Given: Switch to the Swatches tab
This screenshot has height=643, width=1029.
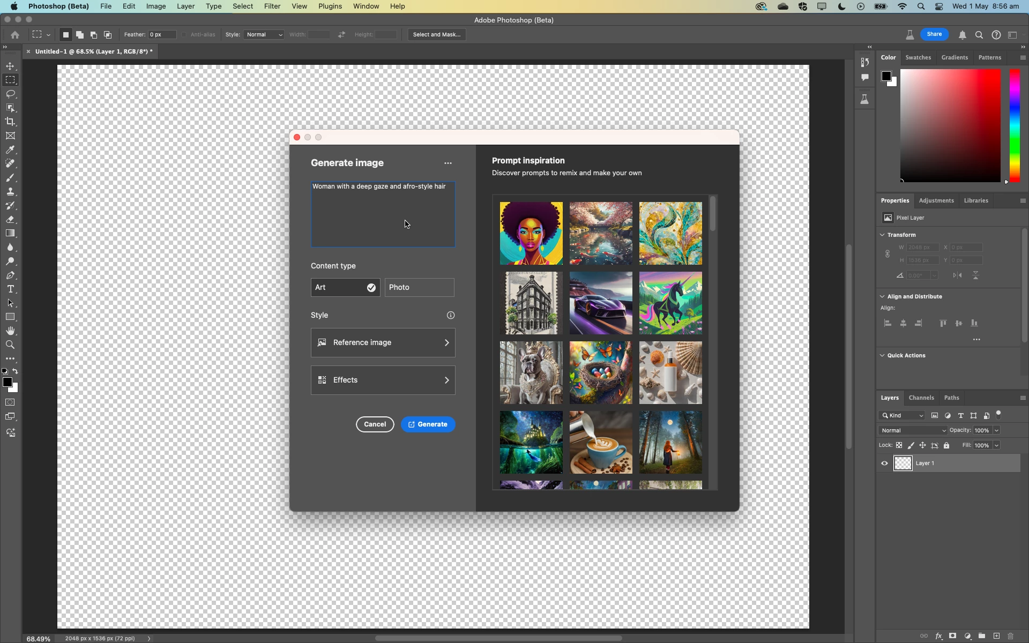Looking at the screenshot, I should [x=918, y=57].
